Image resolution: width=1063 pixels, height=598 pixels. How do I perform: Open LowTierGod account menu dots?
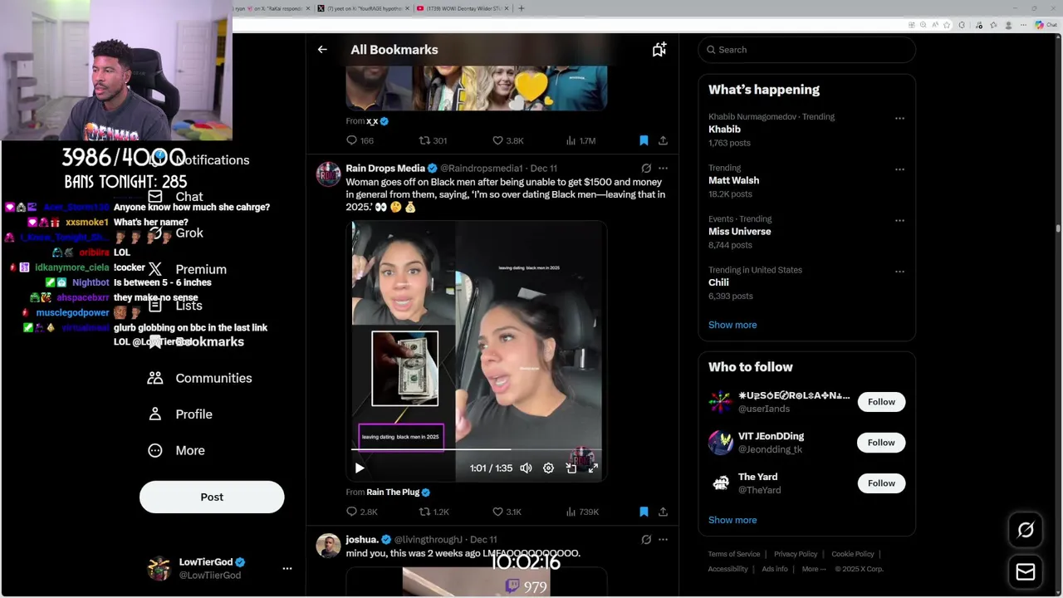tap(287, 569)
